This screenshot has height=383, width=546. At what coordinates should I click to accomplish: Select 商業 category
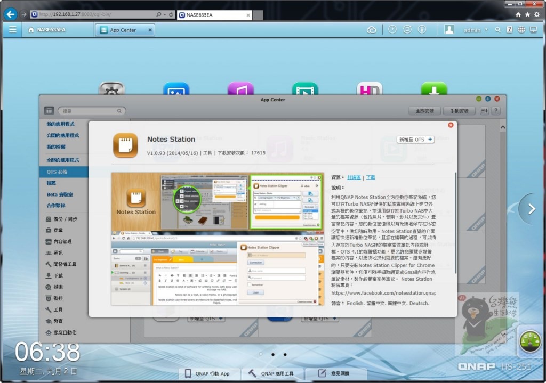pos(54,230)
